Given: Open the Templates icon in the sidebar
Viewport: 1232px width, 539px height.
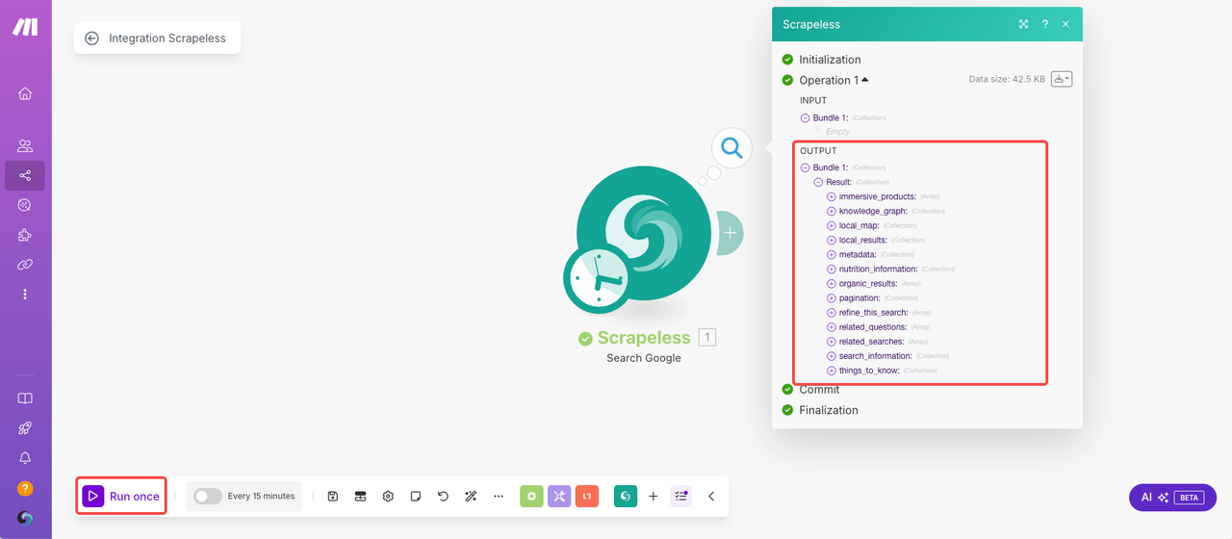Looking at the screenshot, I should pyautogui.click(x=25, y=205).
